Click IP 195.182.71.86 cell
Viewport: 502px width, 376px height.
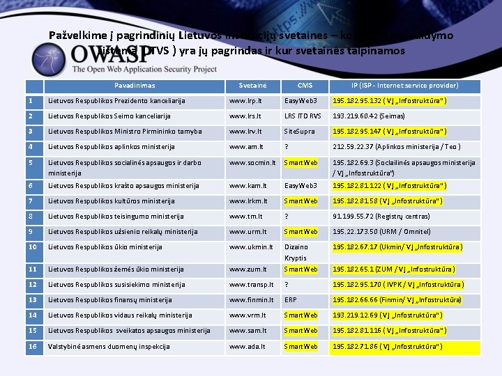[x=405, y=348]
